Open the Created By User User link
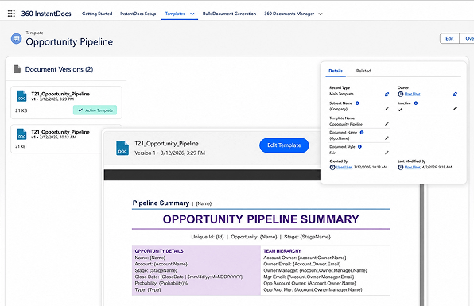This screenshot has height=306, width=474. (344, 167)
